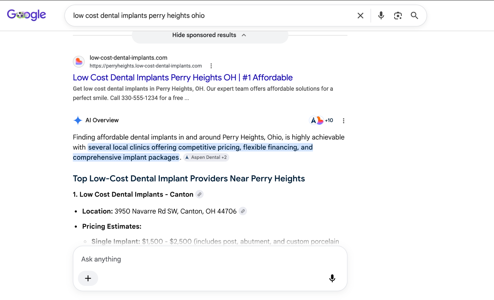
Task: Clear the search query with the X icon
Action: click(360, 16)
